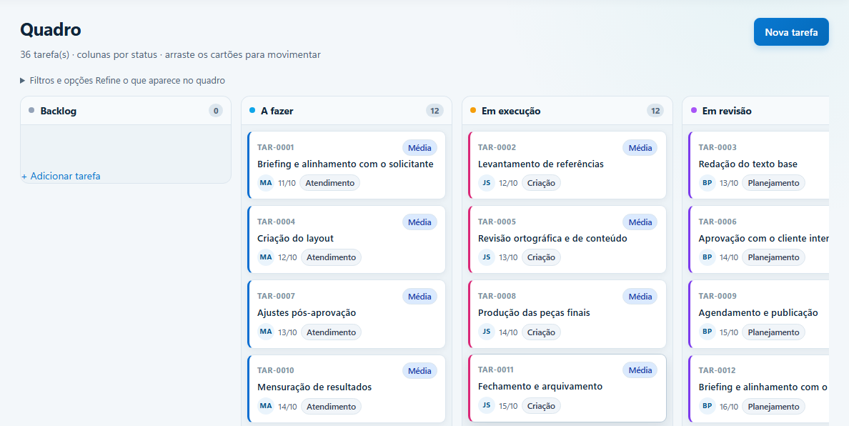
Task: Click the BP avatar on TAR-0012
Action: tap(707, 406)
